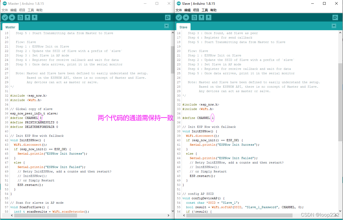The height and width of the screenshot is (220, 343).
Task: Open tab dropdown menu in Master window
Action: click(x=166, y=26)
